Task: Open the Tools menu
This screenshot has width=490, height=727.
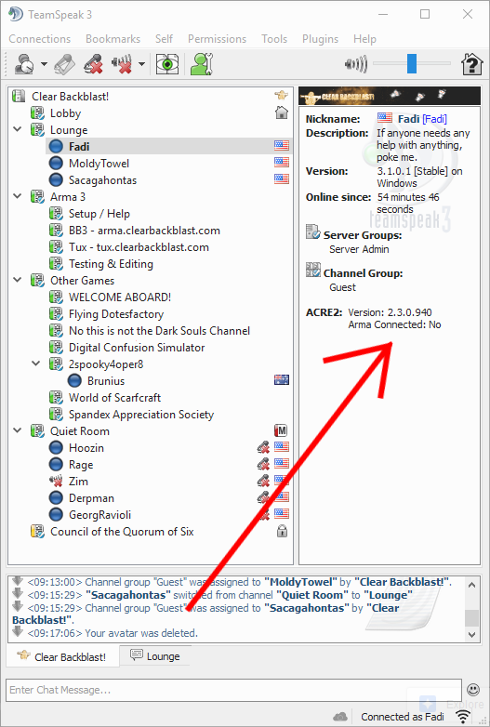Action: (x=274, y=39)
